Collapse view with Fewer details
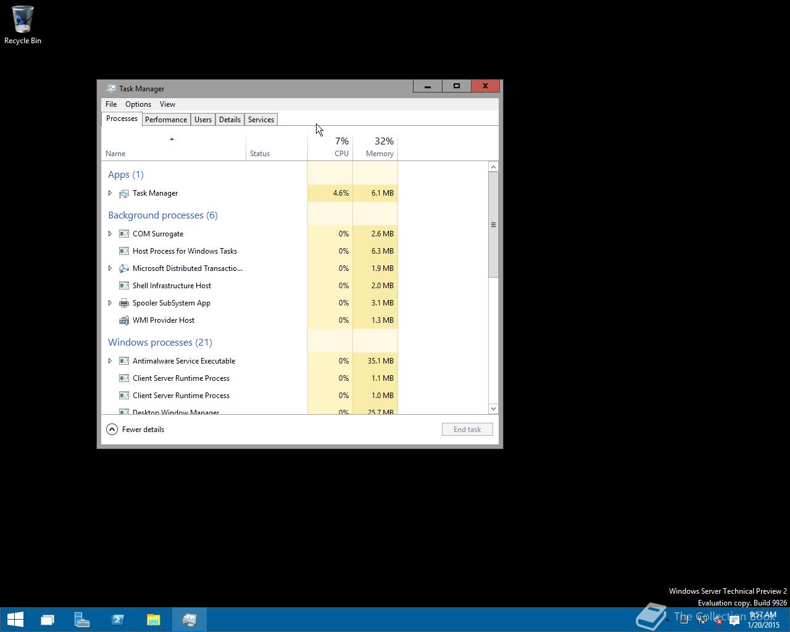Viewport: 790px width, 632px height. coord(135,430)
